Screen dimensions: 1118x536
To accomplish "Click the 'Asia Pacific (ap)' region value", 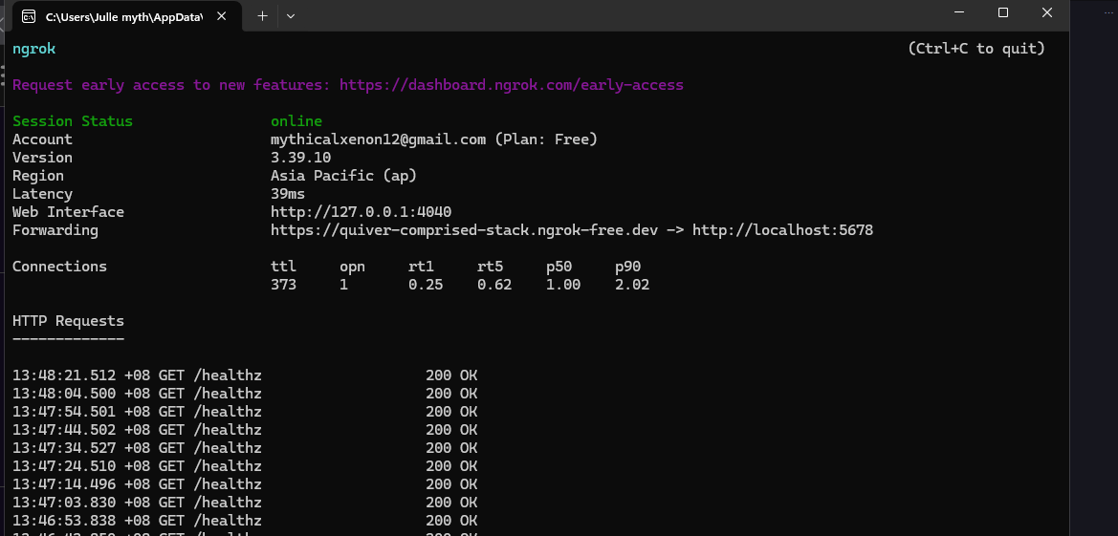I will (x=343, y=176).
